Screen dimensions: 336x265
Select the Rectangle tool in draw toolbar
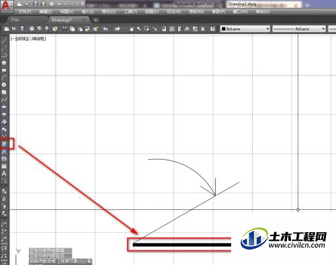point(4,70)
